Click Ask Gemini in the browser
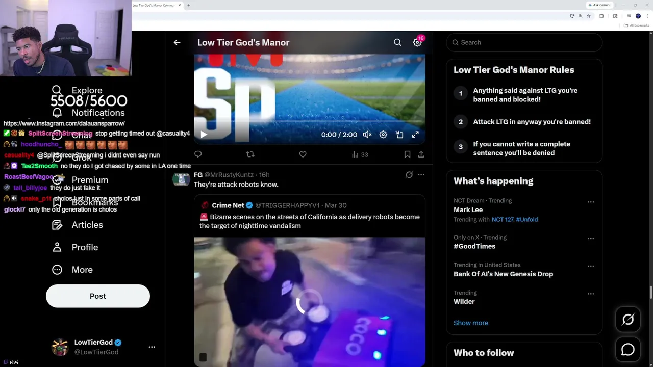 [599, 5]
